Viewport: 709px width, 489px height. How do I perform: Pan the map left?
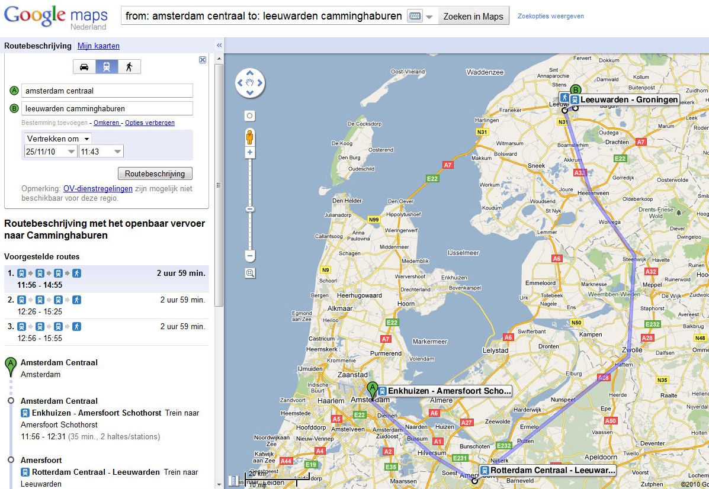pyautogui.click(x=240, y=83)
